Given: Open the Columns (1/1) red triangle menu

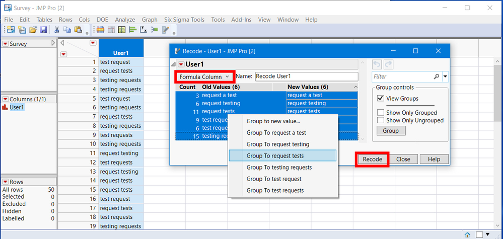Looking at the screenshot, I should (5, 99).
